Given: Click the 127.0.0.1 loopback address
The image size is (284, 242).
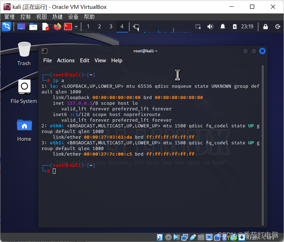Looking at the screenshot, I should point(80,103).
